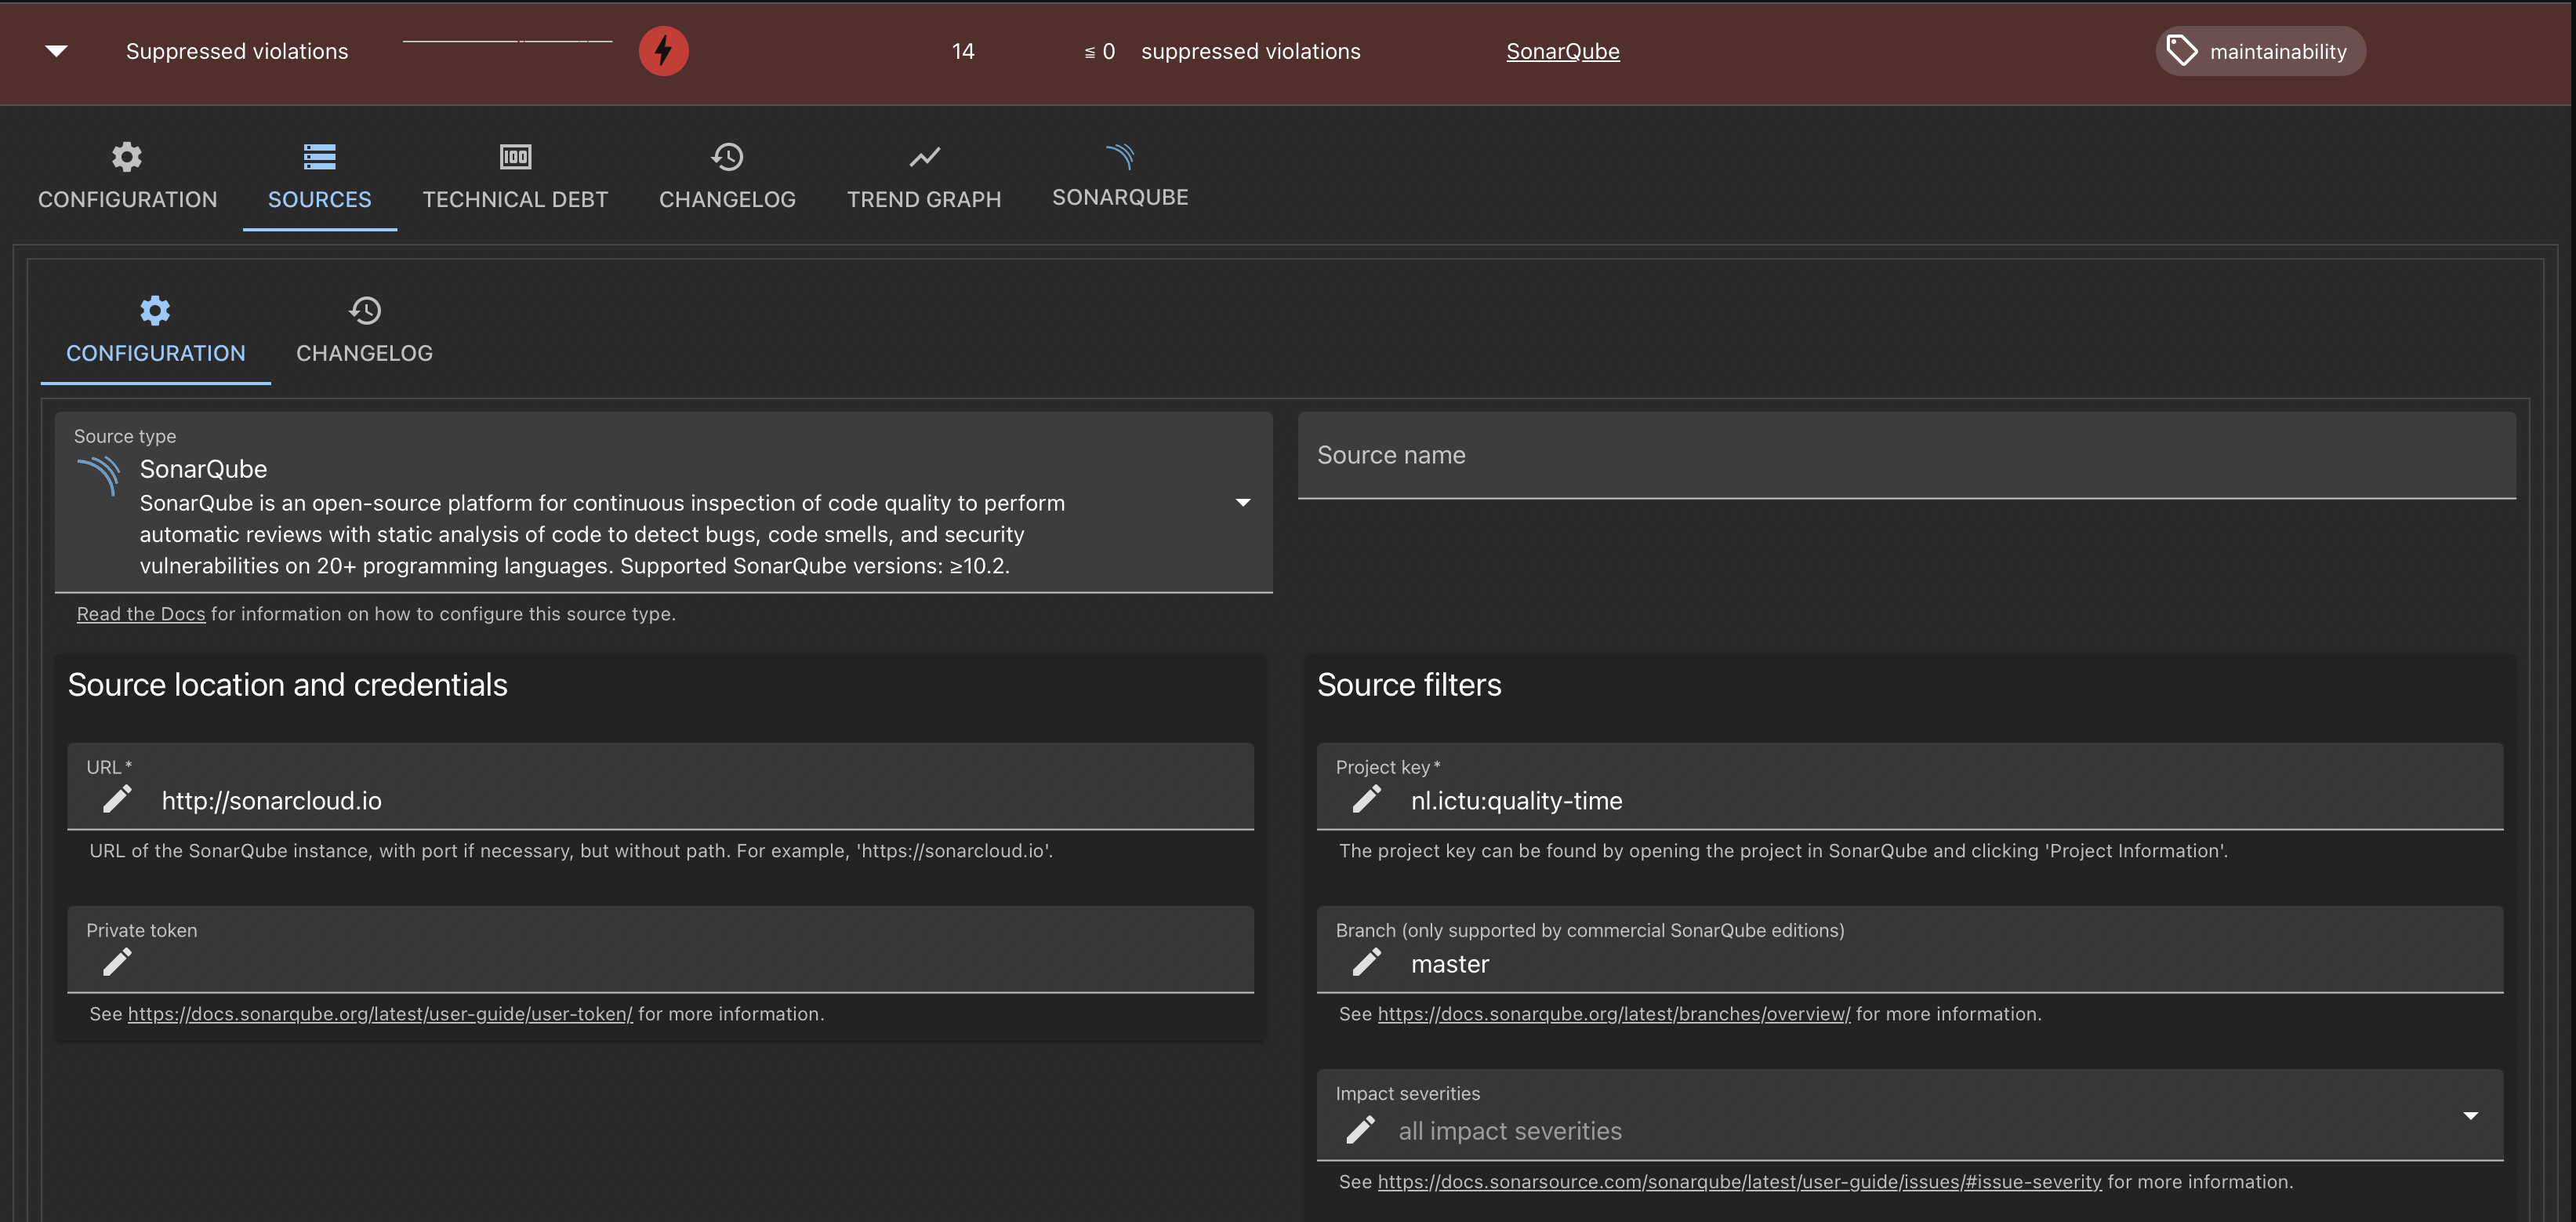Click pencil icon in Project key field
Viewport: 2576px width, 1222px height.
click(1367, 798)
